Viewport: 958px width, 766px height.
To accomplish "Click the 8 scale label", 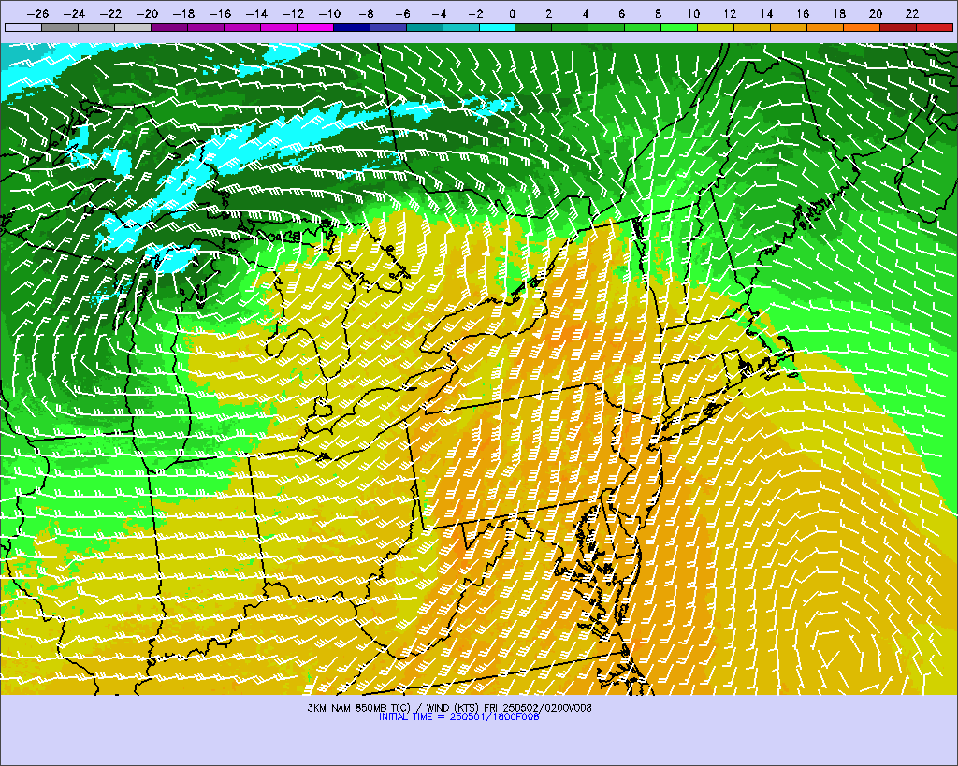I will tap(658, 13).
